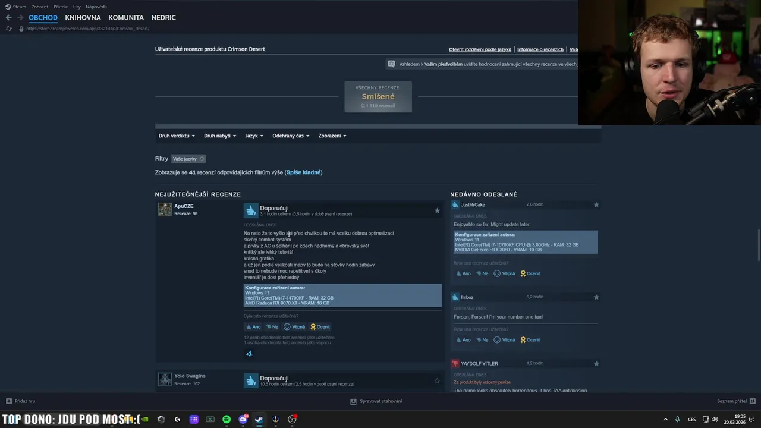Toggle the star on YAYDOLF YITLER's review
Viewport: 761px width, 428px height.
(x=596, y=363)
